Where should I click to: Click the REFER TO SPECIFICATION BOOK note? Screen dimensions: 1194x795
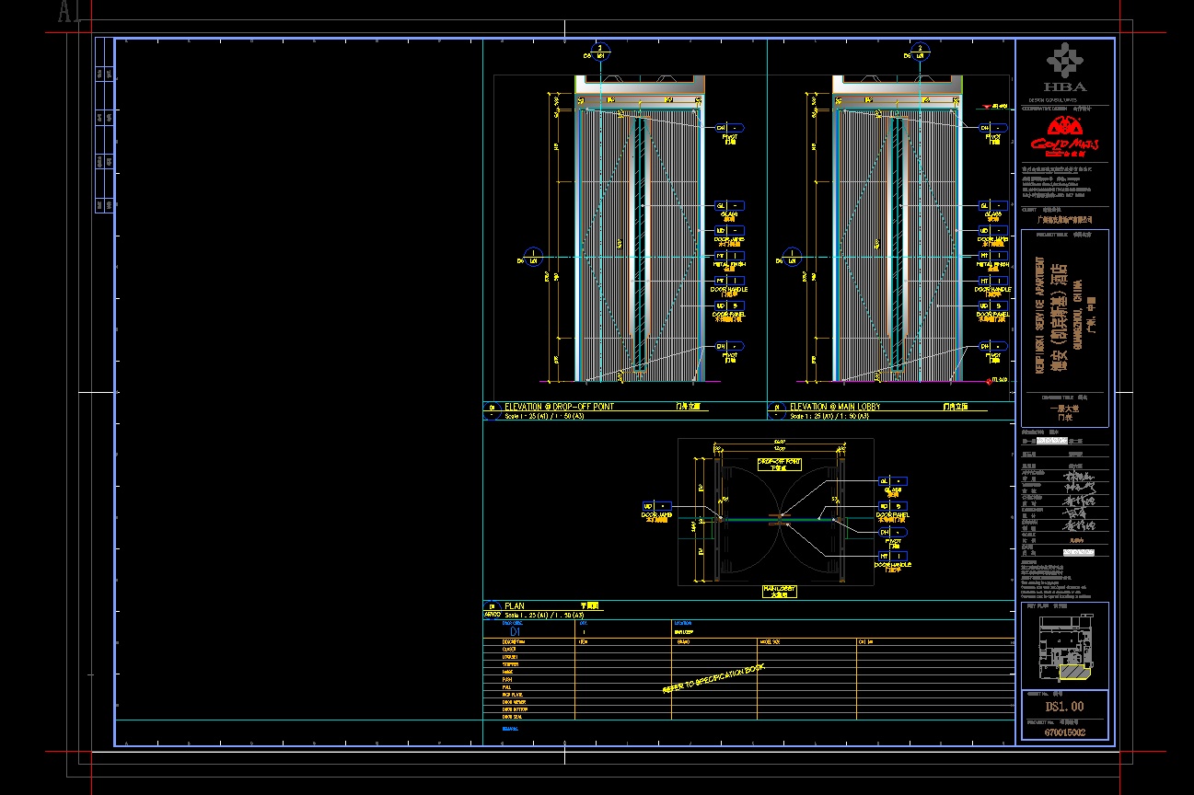tap(713, 677)
